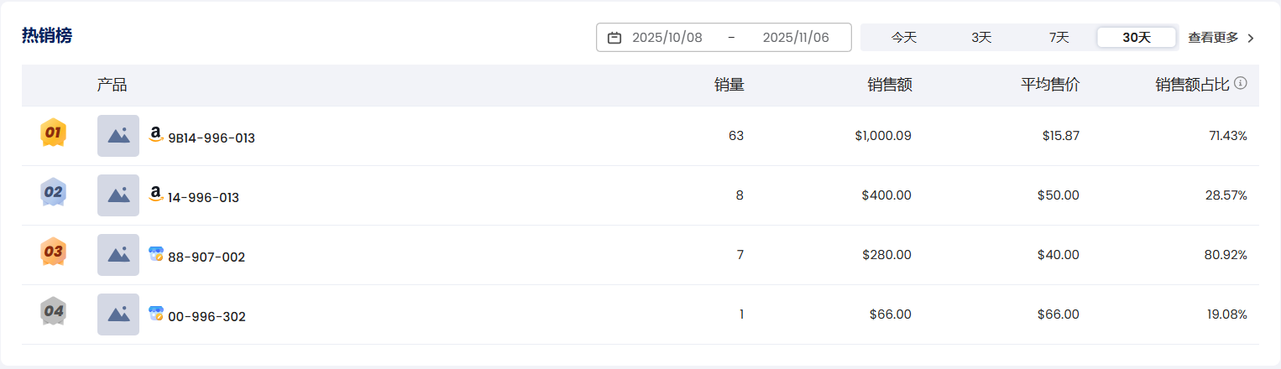
Task: Click the orange 03 rank badge
Action: click(x=54, y=252)
